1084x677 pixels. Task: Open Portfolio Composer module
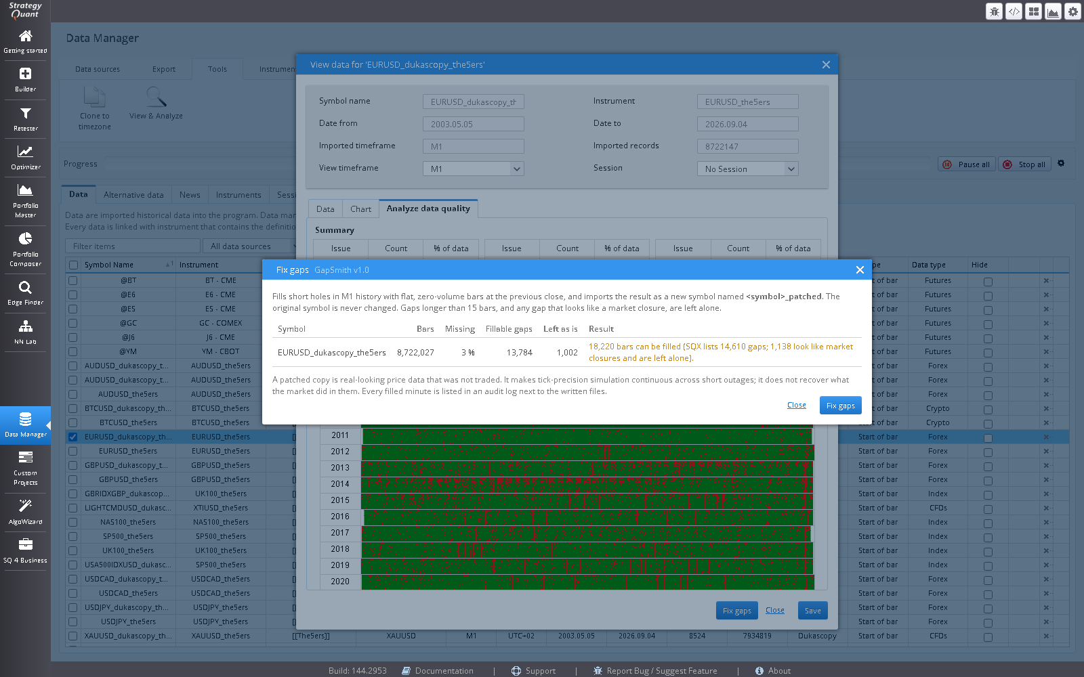[x=25, y=249]
